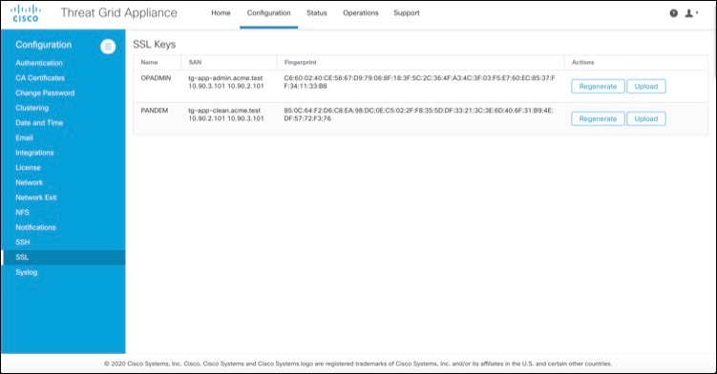
Task: Switch to the Operations tab
Action: click(361, 12)
